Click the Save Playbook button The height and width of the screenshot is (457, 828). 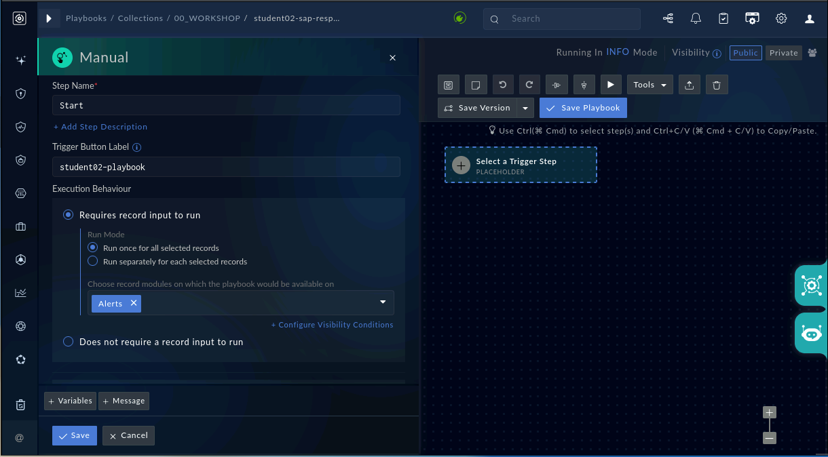[583, 108]
